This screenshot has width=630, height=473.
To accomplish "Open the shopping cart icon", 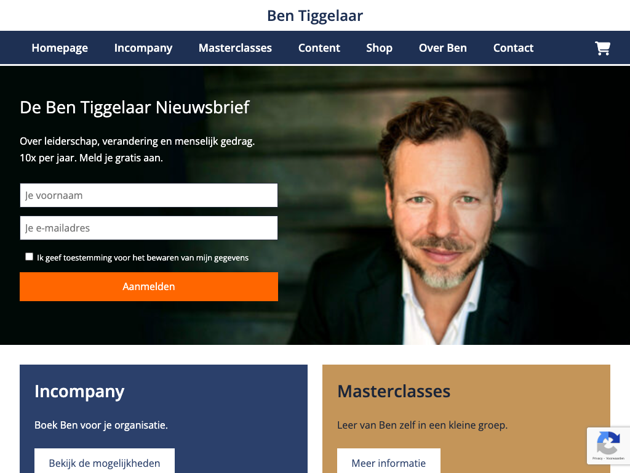I will click(x=602, y=48).
